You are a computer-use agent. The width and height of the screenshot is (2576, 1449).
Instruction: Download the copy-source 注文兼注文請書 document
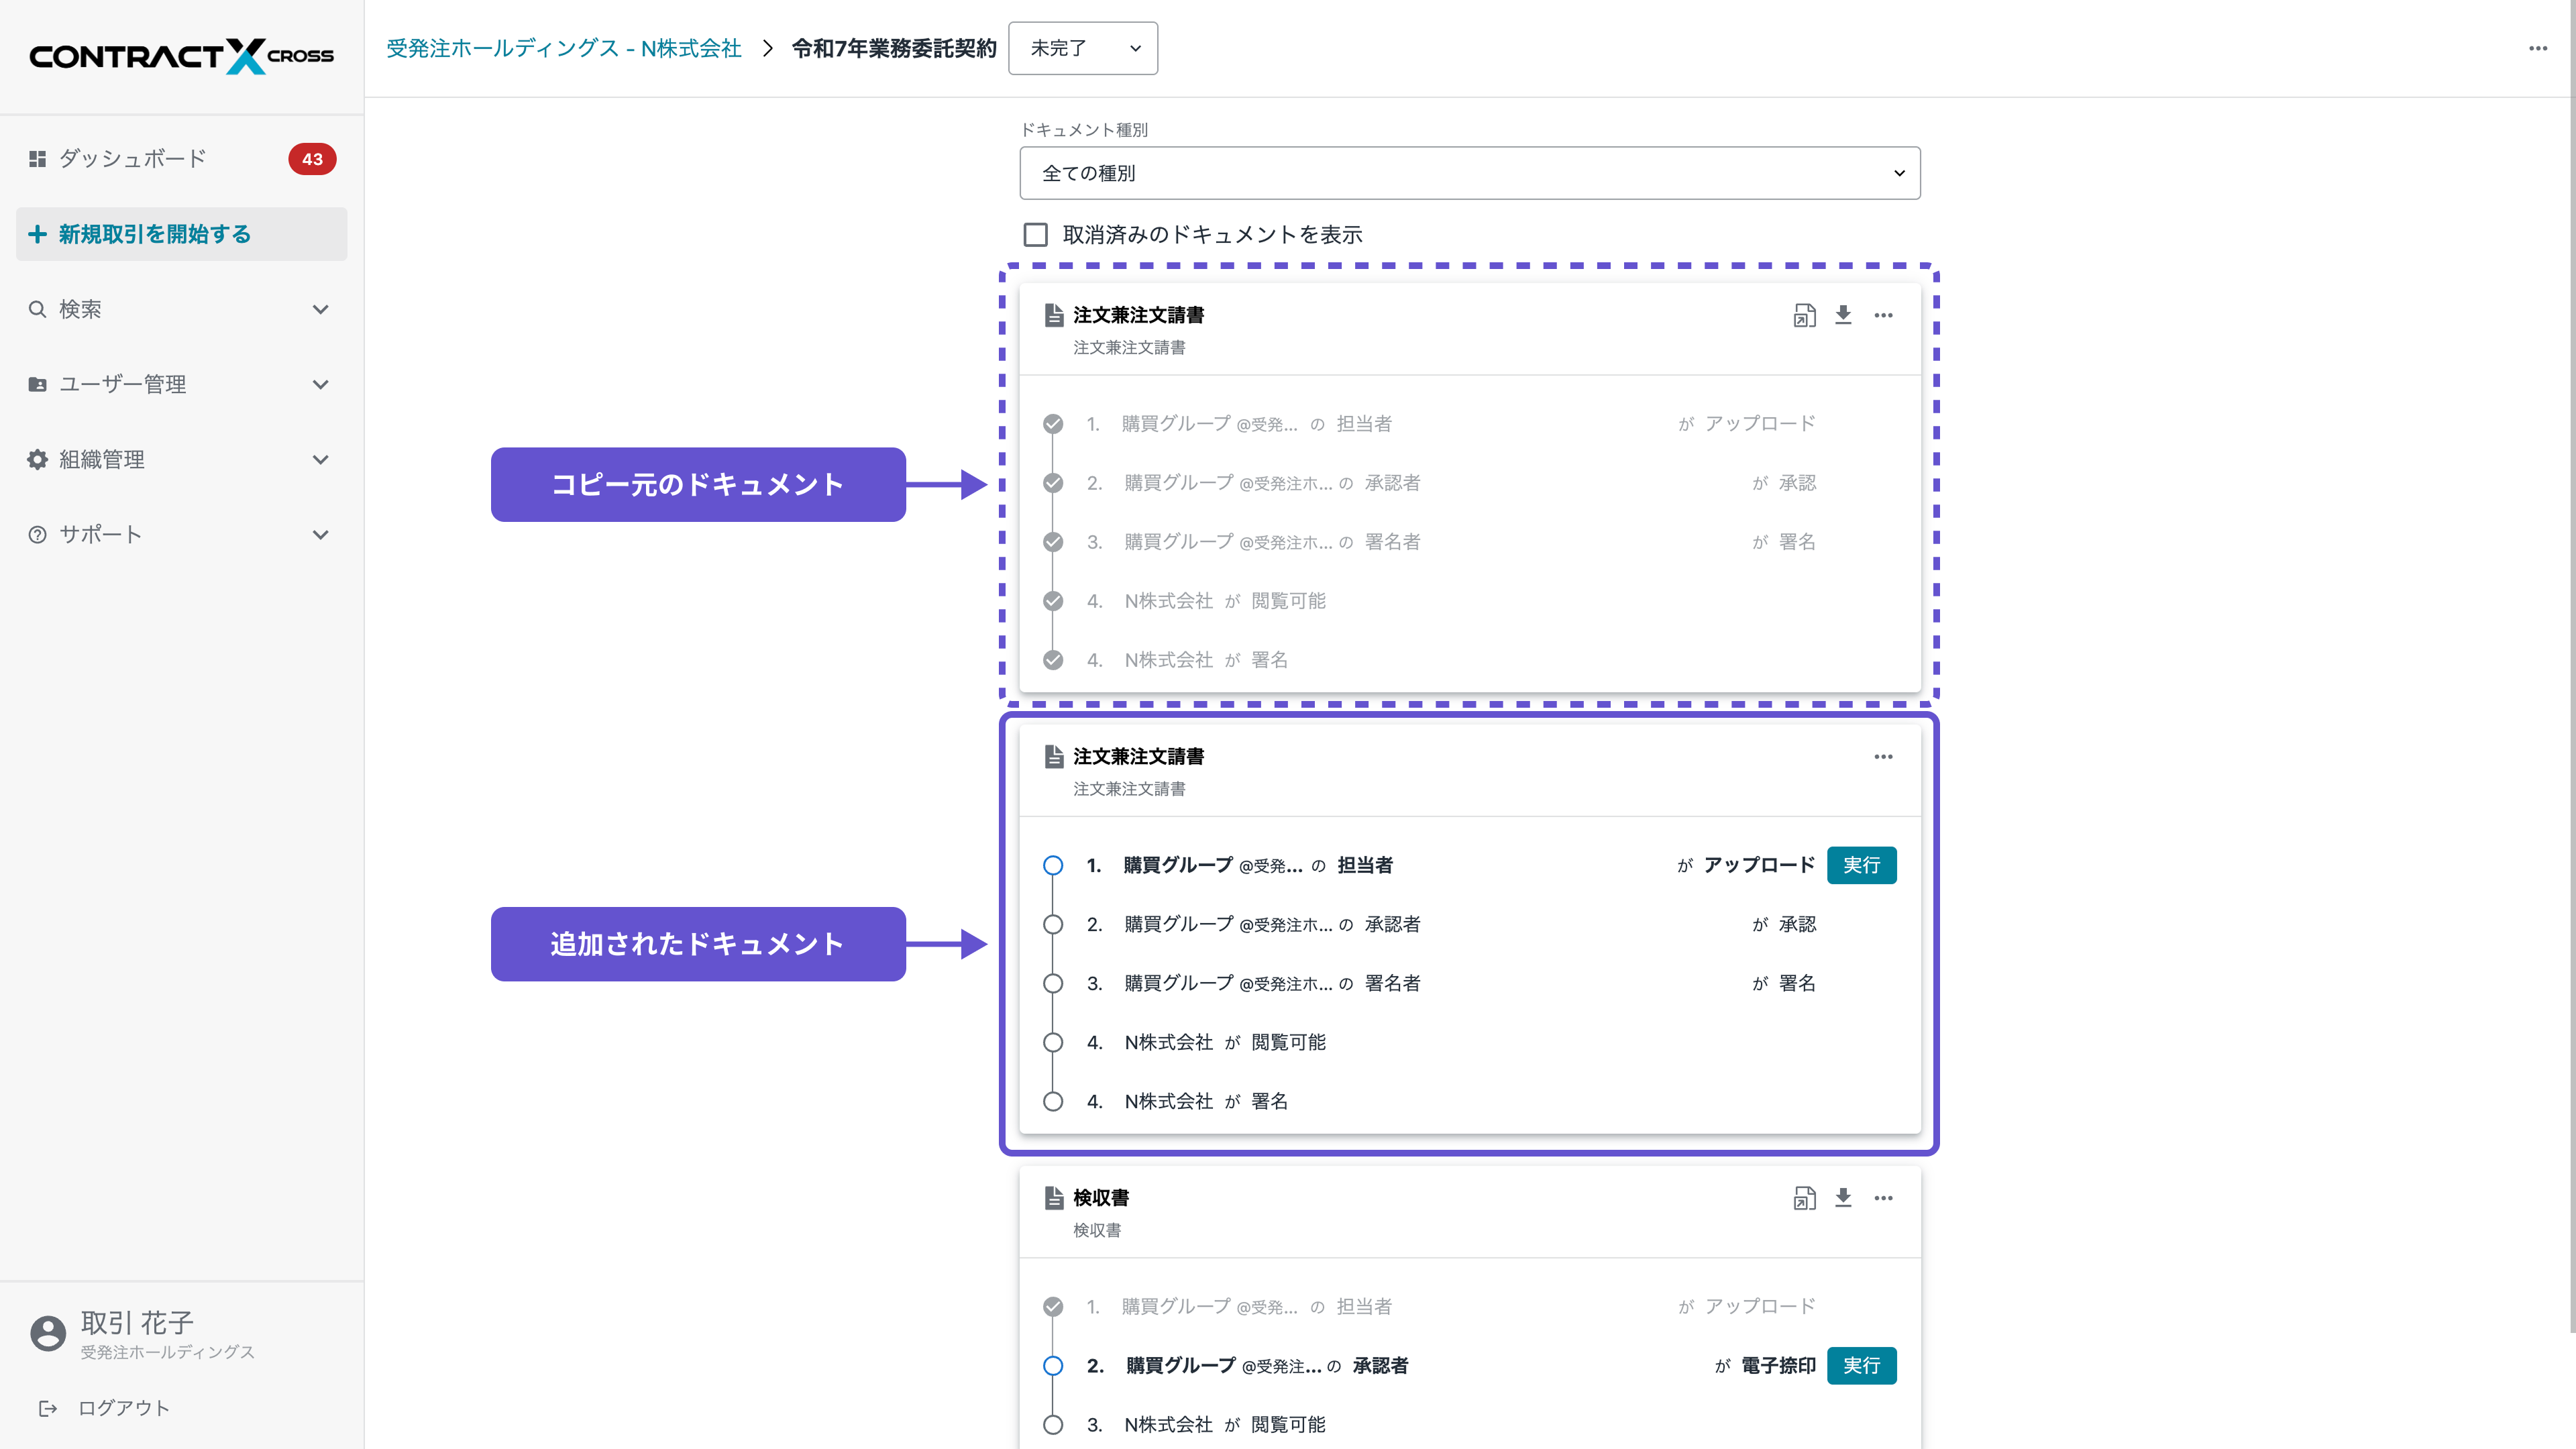(1843, 315)
